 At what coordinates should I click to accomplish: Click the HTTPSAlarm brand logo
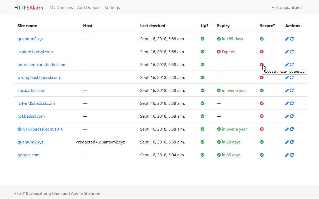(x=28, y=8)
